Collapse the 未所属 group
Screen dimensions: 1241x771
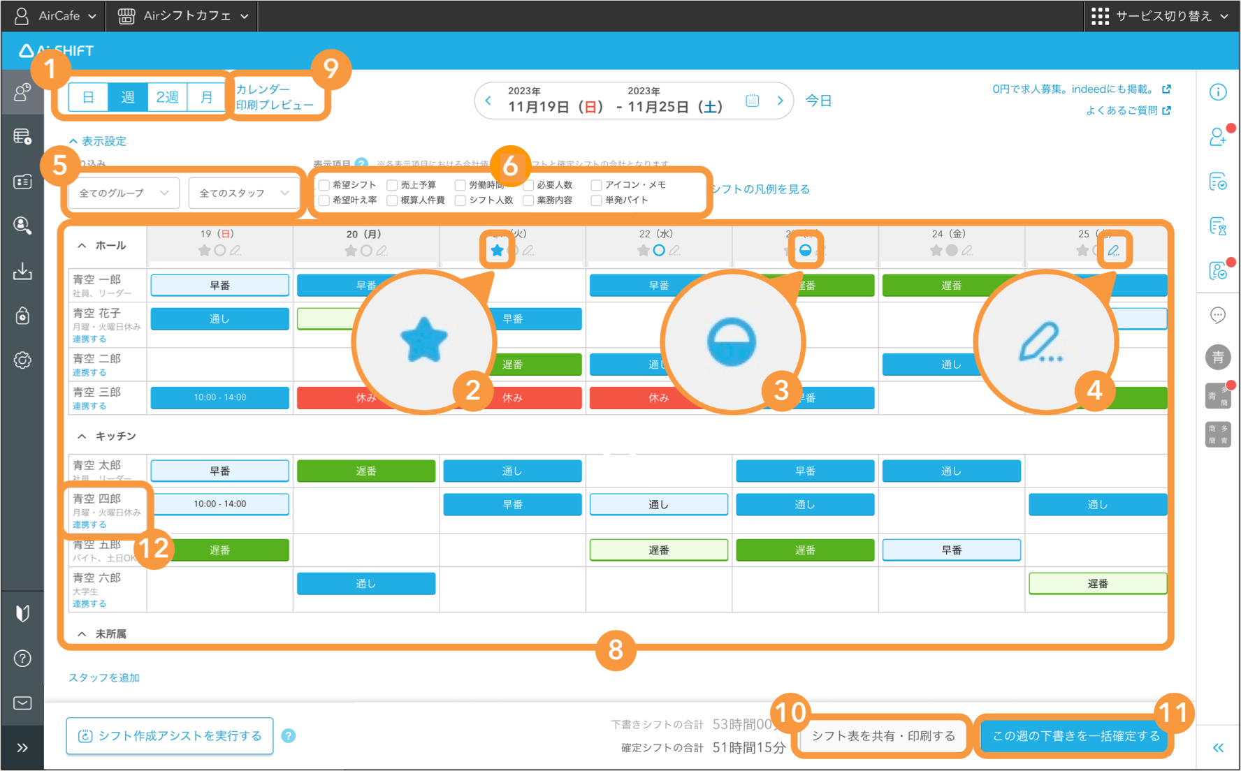[x=82, y=634]
